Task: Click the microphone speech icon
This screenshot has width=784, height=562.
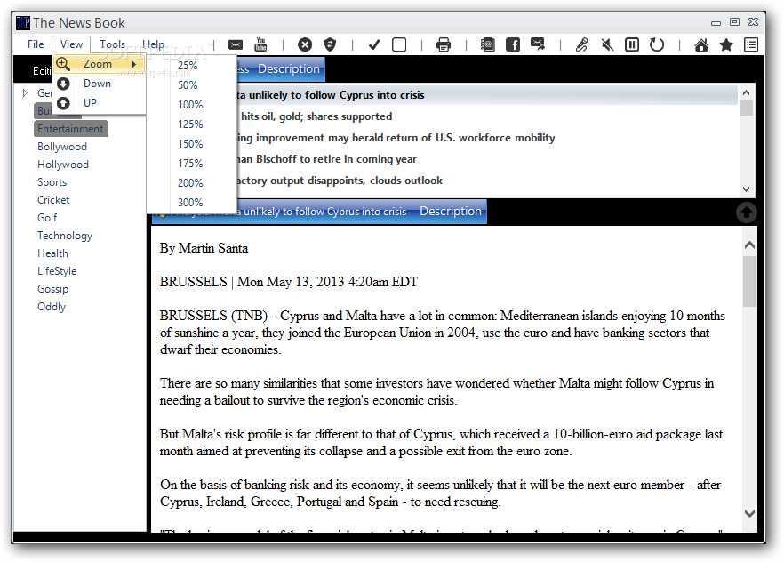Action: tap(581, 45)
